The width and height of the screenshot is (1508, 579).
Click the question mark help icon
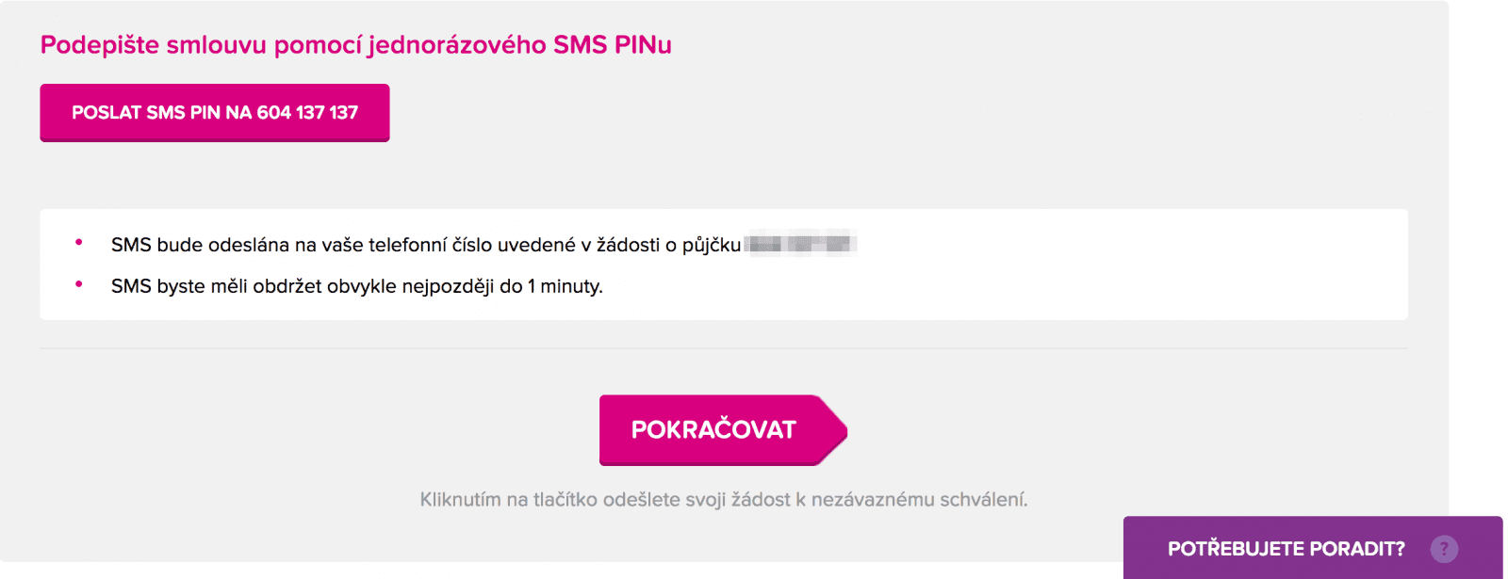pos(1443,549)
